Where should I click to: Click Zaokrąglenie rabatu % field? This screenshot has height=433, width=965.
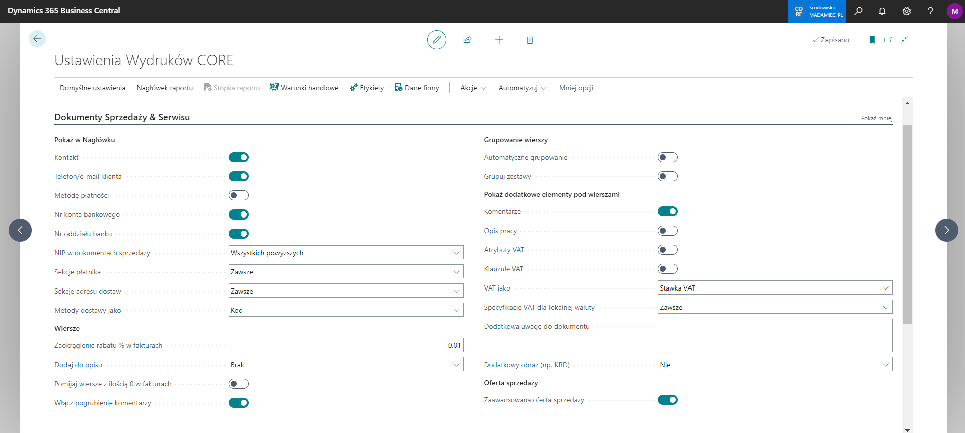pos(346,345)
